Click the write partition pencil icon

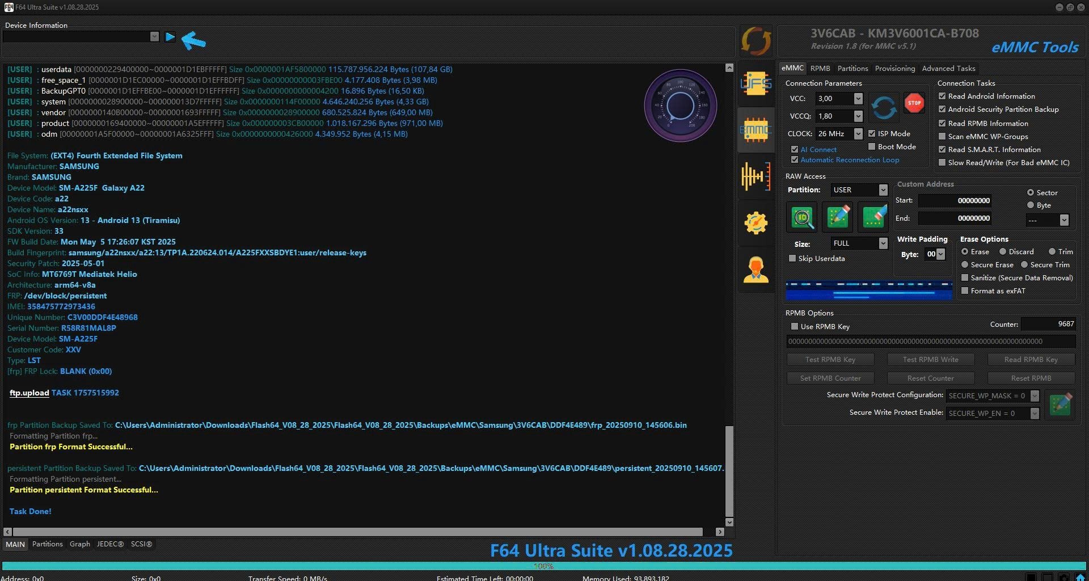838,217
